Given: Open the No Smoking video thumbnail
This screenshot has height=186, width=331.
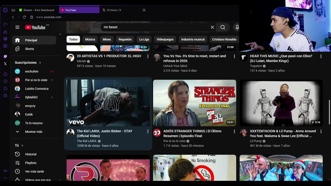Looking at the screenshot, I should pos(194,168).
